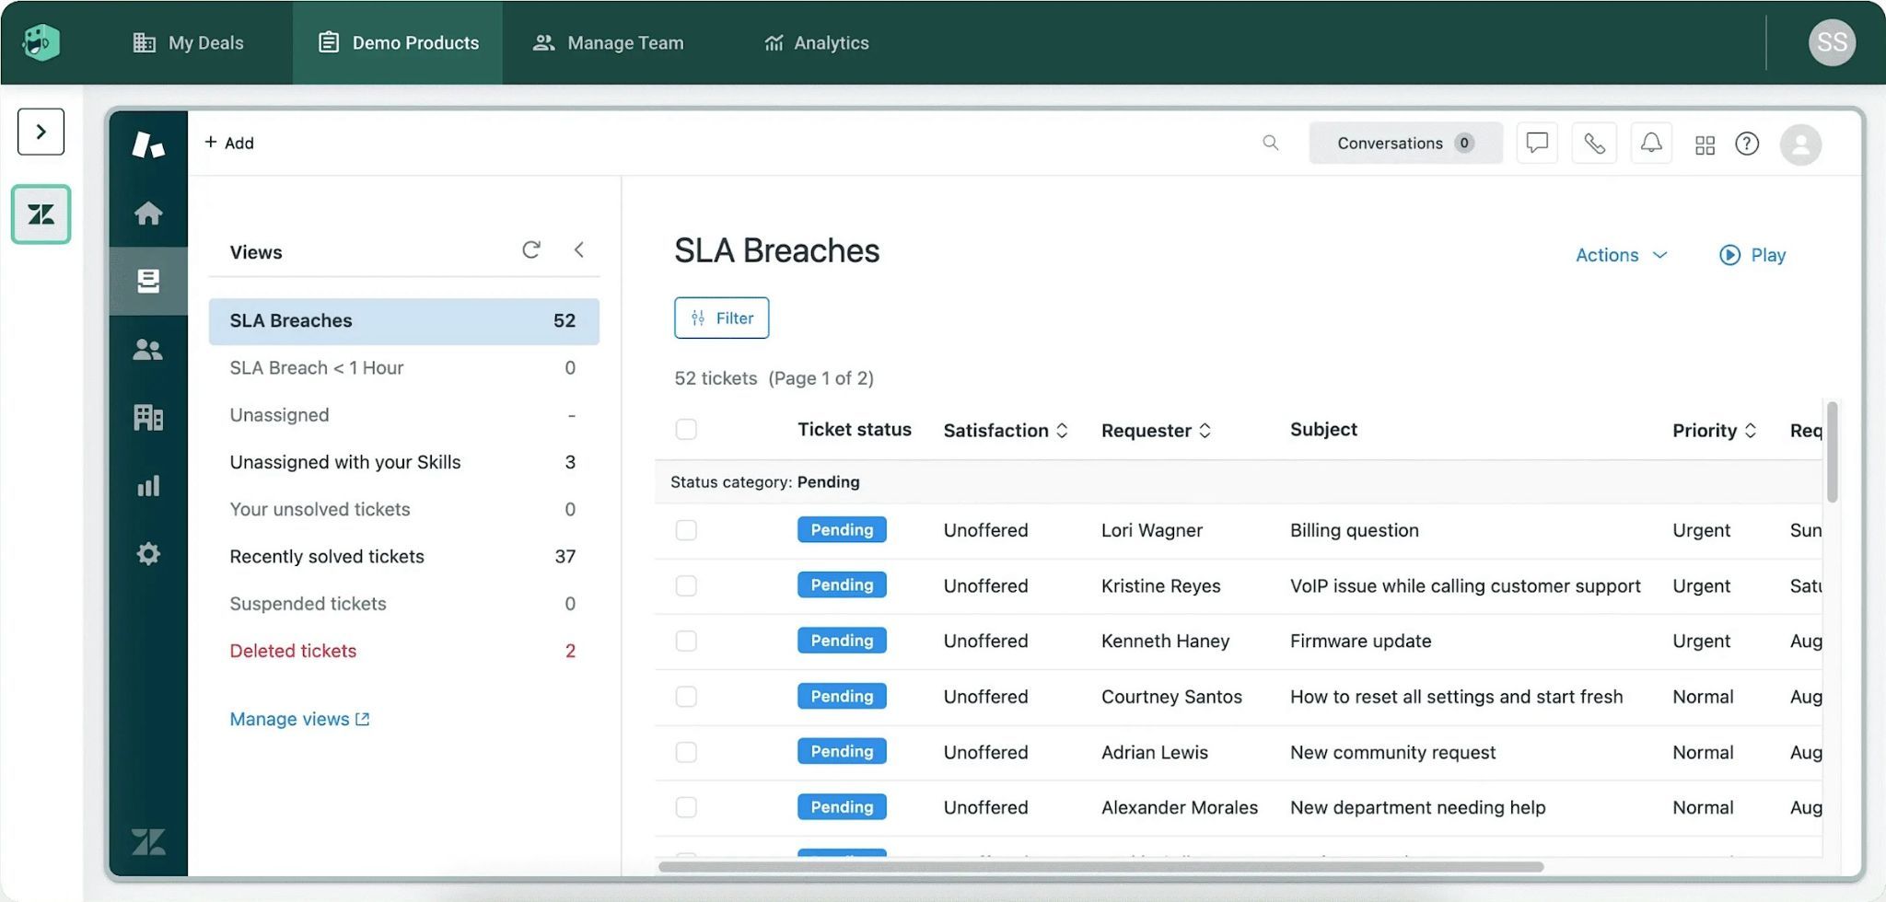This screenshot has height=902, width=1886.
Task: Collapse the Views panel
Action: pos(579,249)
